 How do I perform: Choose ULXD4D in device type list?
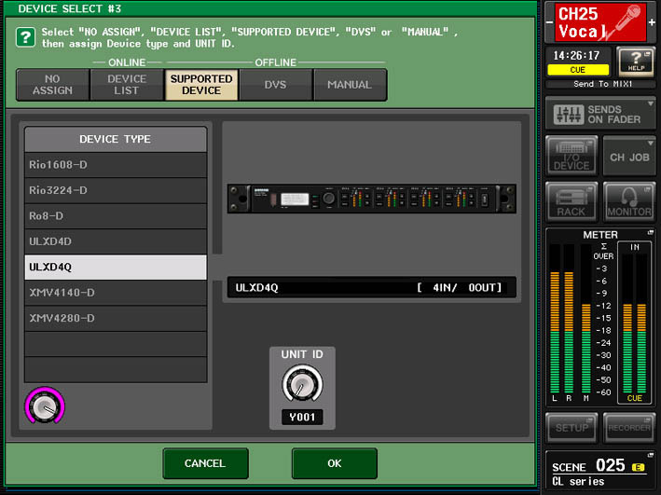[x=116, y=241]
